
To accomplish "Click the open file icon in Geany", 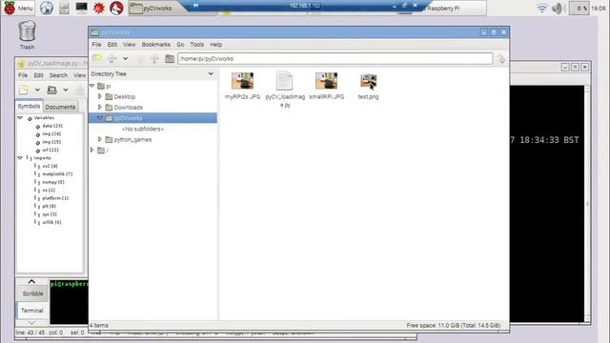I will (51, 90).
